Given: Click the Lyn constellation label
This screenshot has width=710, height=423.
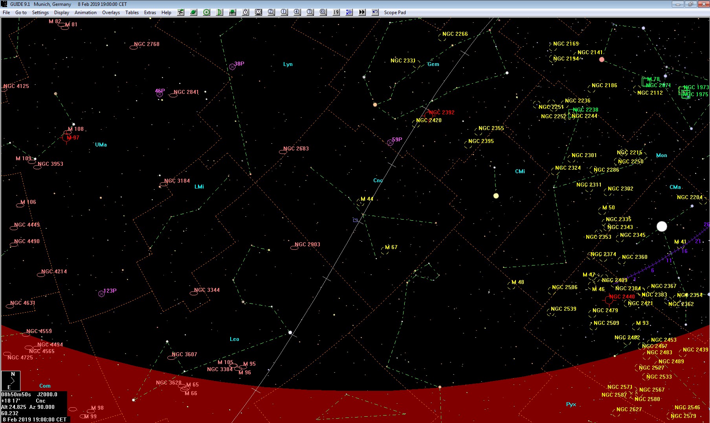Looking at the screenshot, I should (288, 64).
